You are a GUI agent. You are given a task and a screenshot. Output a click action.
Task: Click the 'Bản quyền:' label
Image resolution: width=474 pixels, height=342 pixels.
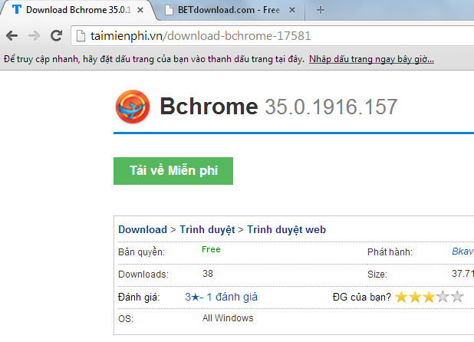tap(141, 252)
